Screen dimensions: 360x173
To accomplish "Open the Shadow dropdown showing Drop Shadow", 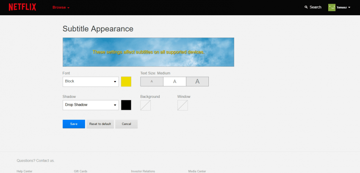I will pyautogui.click(x=91, y=105).
